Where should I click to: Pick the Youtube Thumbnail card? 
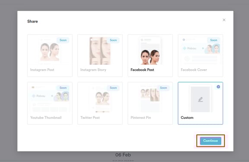(50, 103)
